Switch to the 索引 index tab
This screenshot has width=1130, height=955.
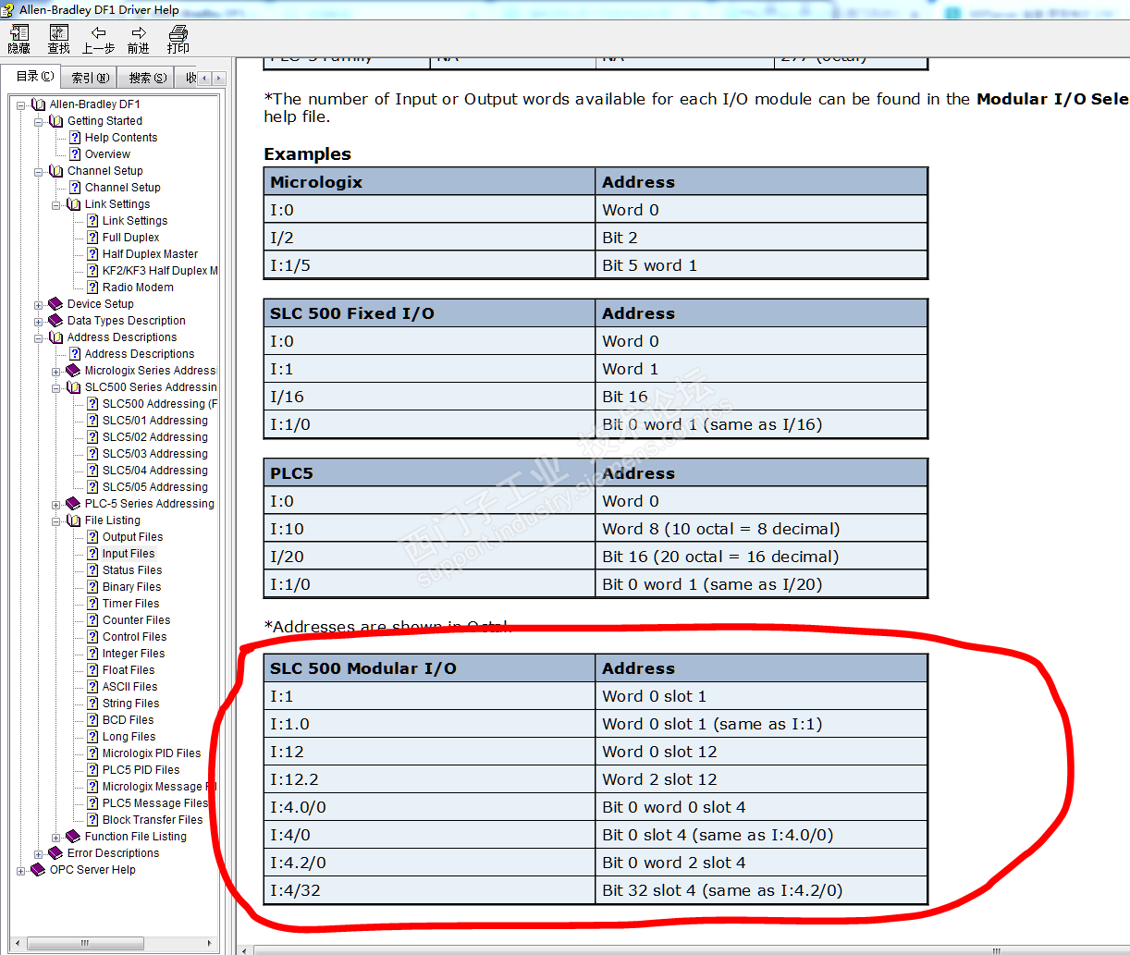pos(91,78)
